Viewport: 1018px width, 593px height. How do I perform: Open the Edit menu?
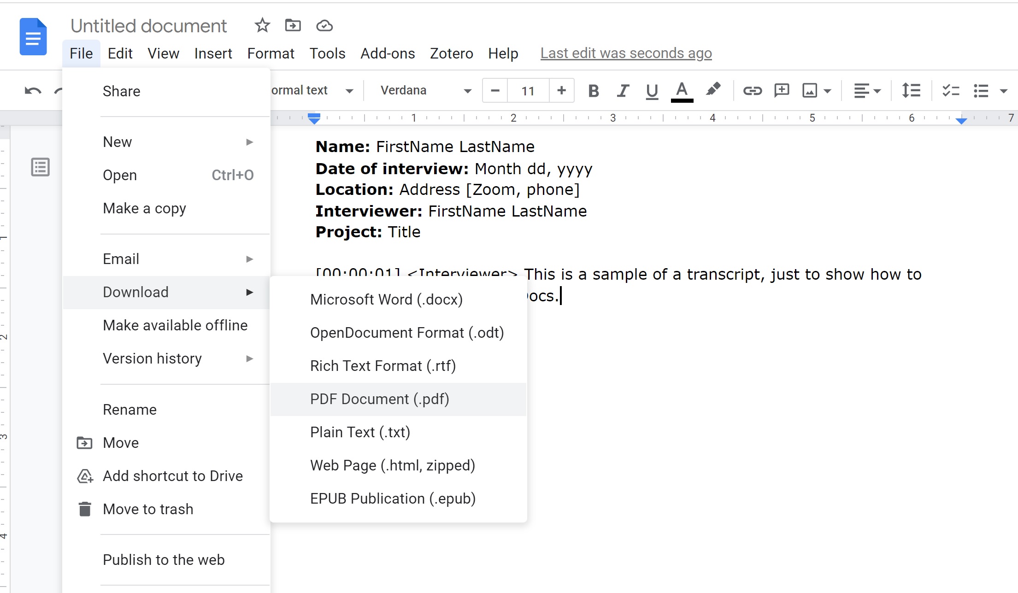coord(120,53)
